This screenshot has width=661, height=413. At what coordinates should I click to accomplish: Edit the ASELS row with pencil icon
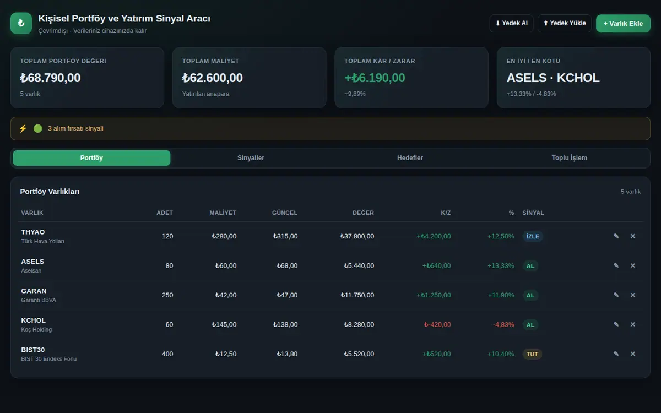point(616,265)
